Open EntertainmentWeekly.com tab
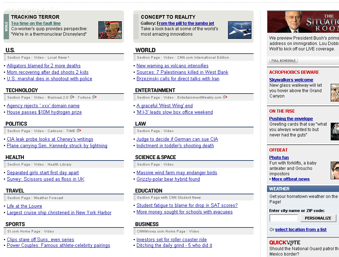 [199, 98]
